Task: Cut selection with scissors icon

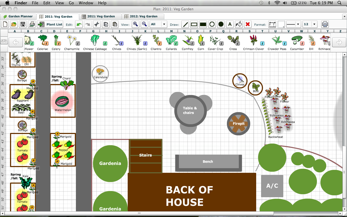Action: (96, 24)
